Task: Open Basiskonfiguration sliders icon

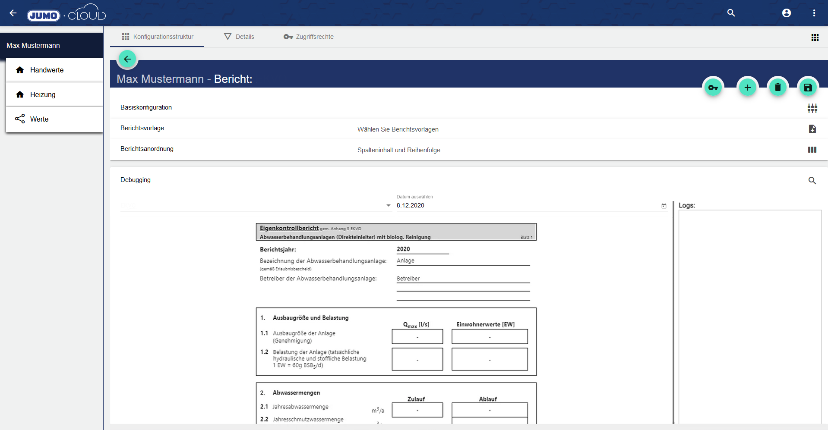Action: [812, 108]
